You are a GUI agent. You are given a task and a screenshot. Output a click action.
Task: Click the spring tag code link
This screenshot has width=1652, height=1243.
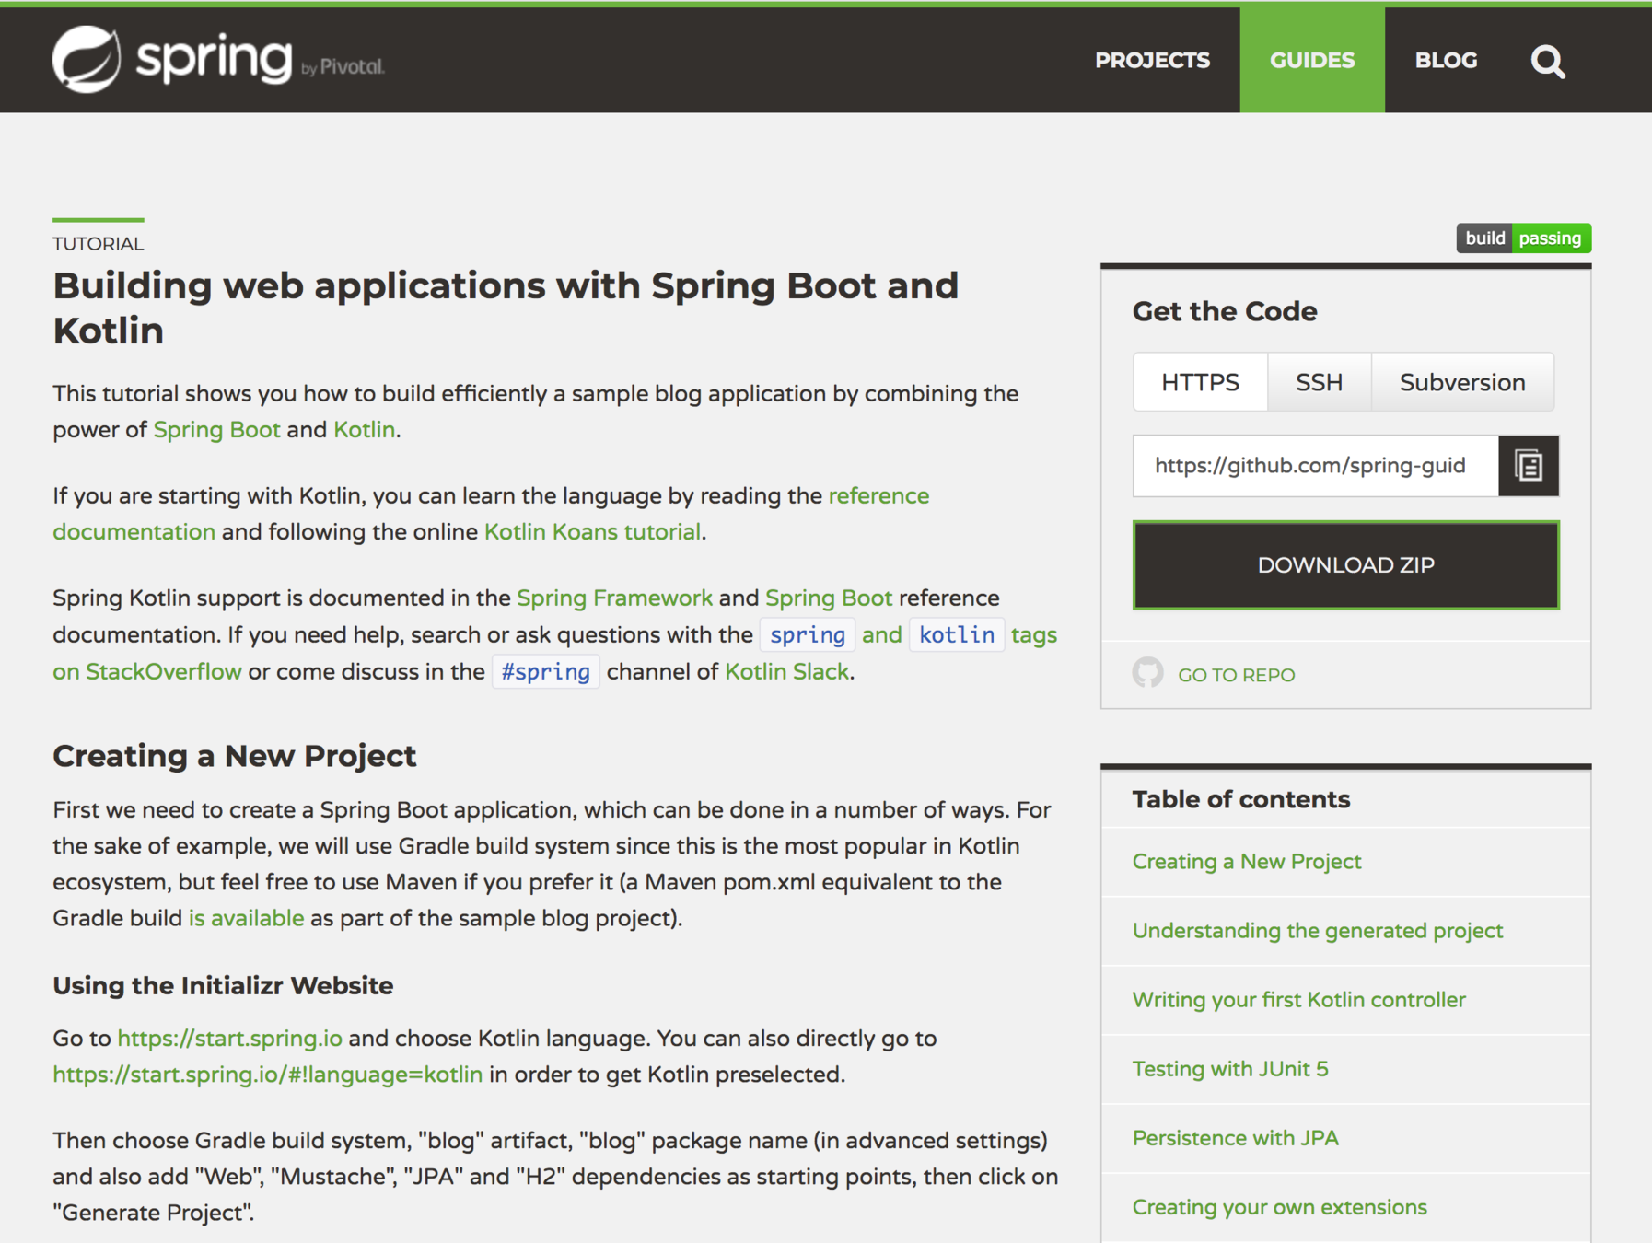click(808, 635)
